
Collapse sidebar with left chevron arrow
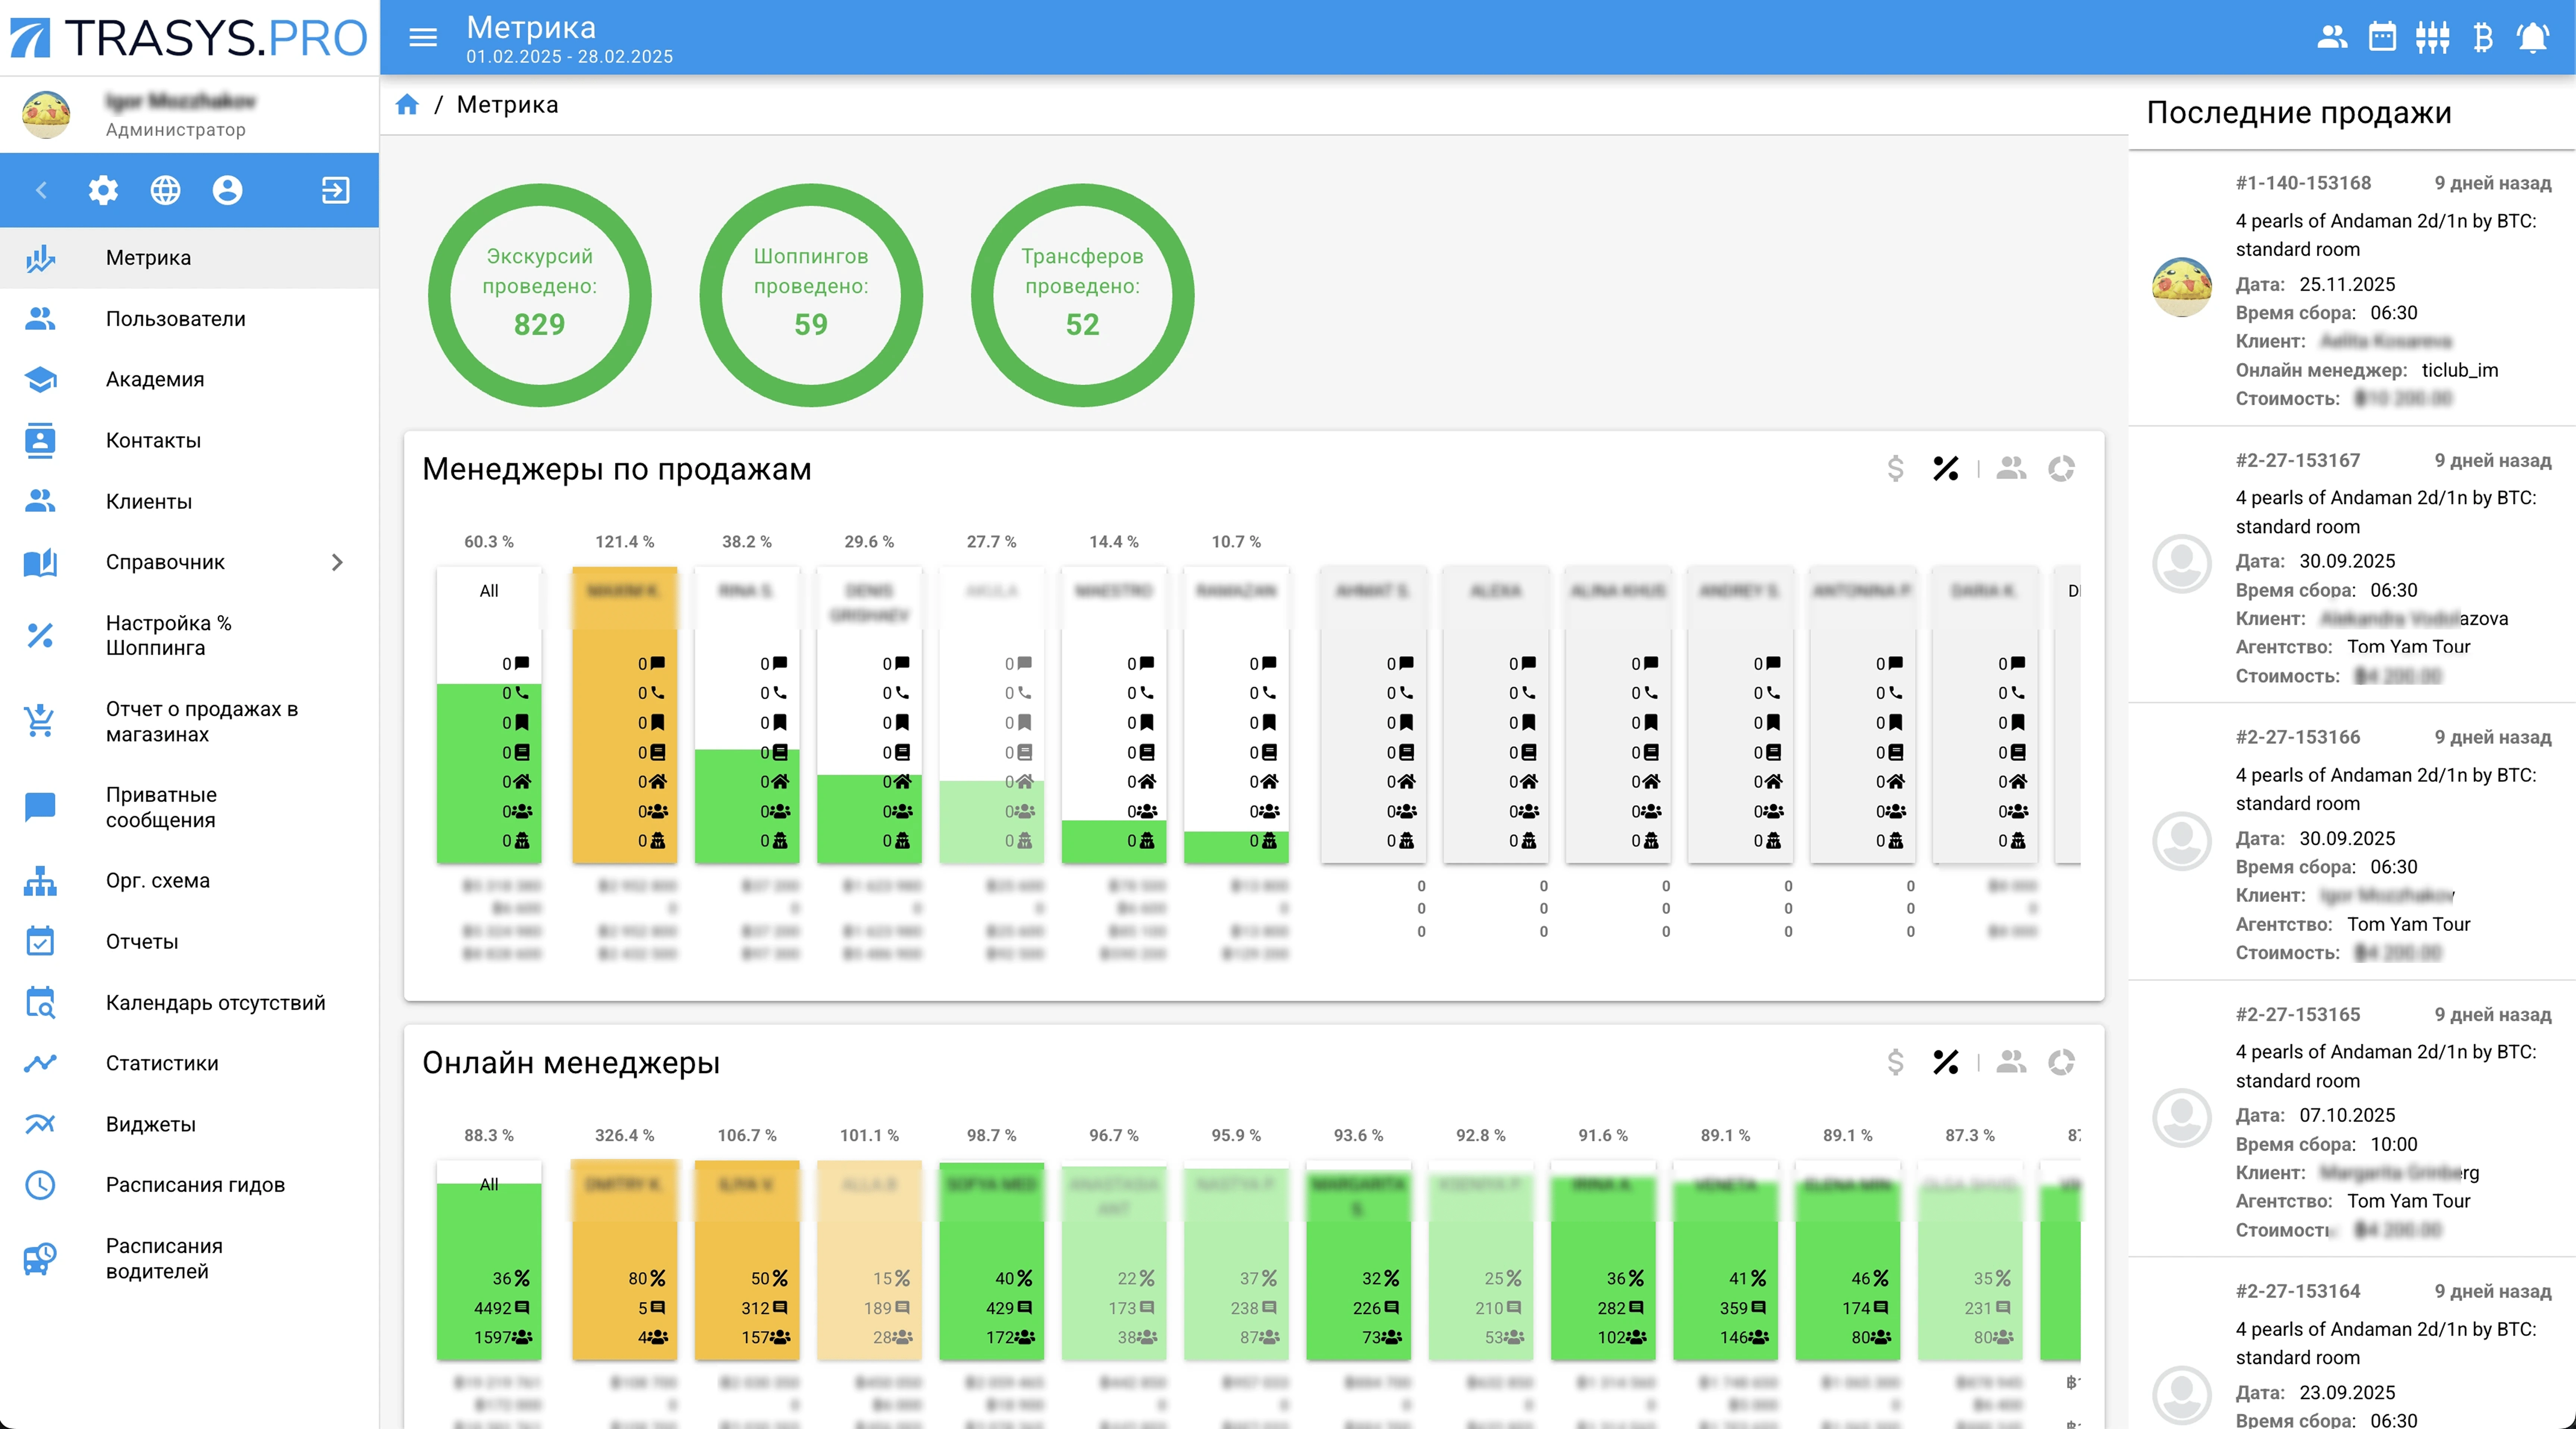point(41,190)
